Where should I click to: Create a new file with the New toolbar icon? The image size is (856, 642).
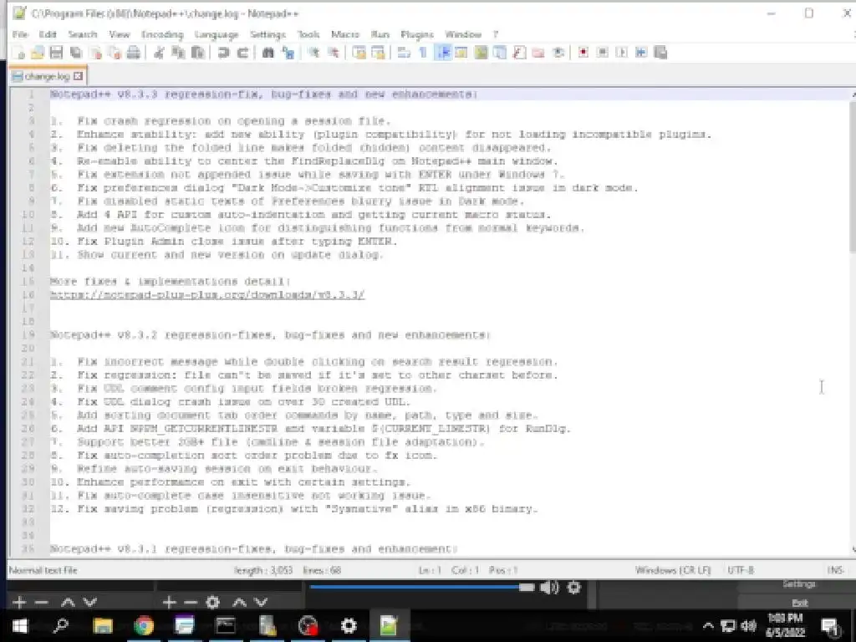[19, 53]
